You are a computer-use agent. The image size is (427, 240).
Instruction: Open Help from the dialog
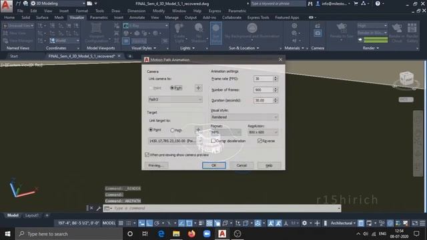(x=269, y=165)
